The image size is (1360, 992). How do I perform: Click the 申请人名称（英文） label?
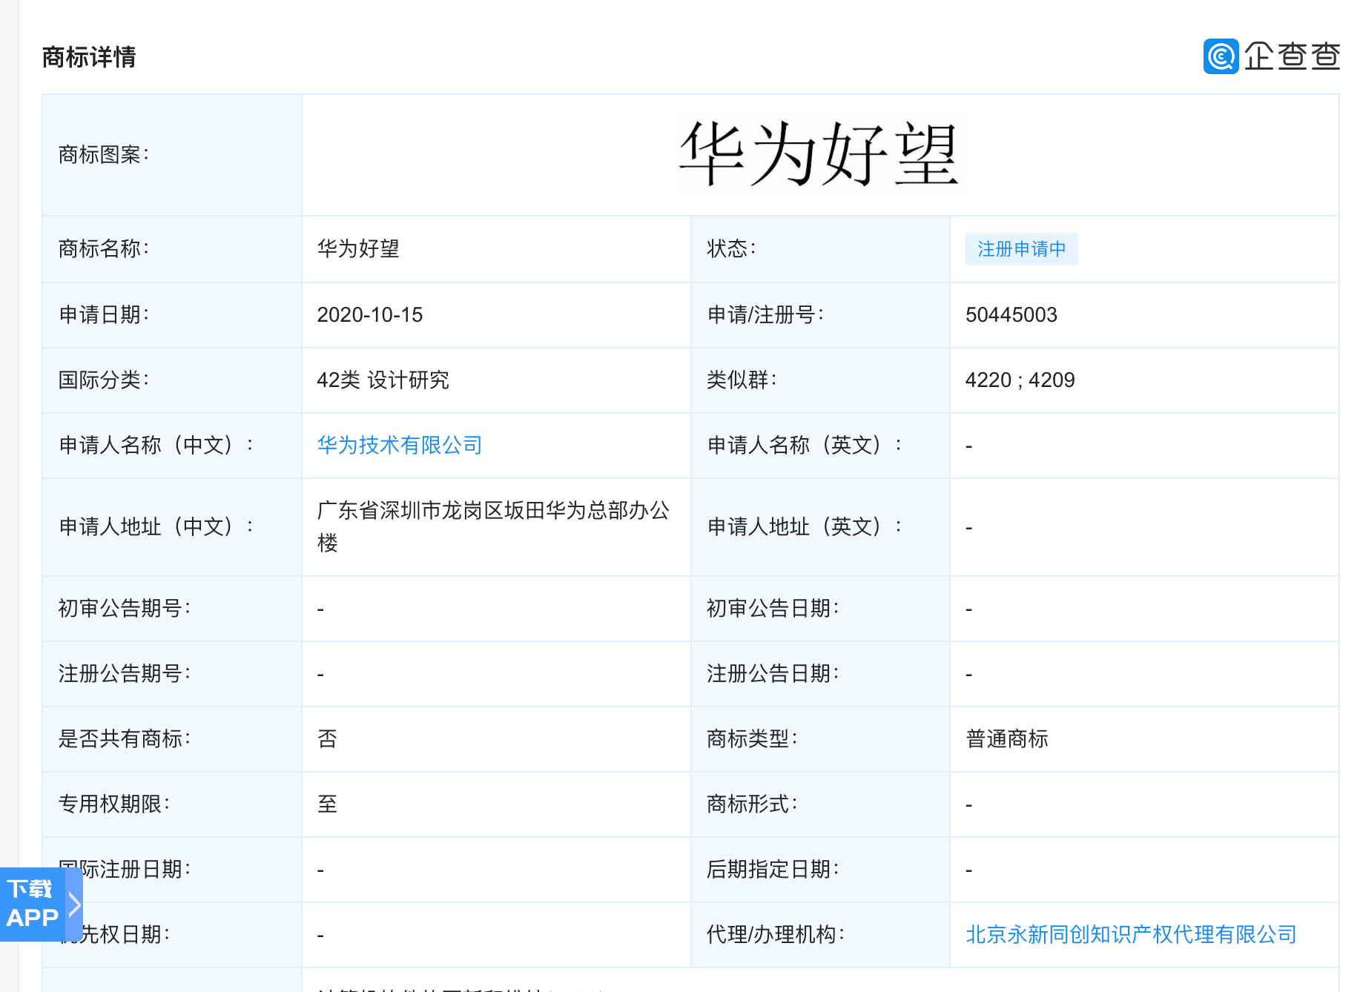(805, 445)
